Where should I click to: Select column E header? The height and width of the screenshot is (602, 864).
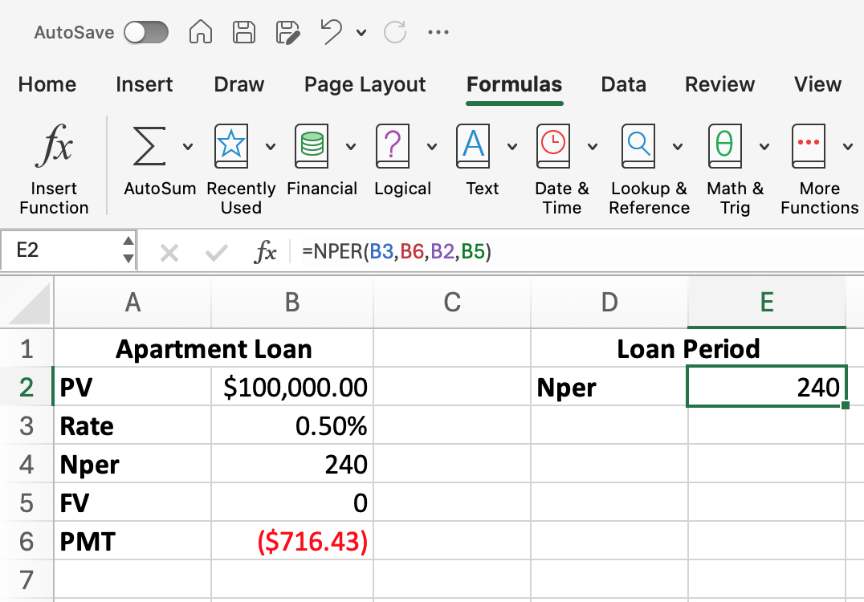pyautogui.click(x=767, y=303)
